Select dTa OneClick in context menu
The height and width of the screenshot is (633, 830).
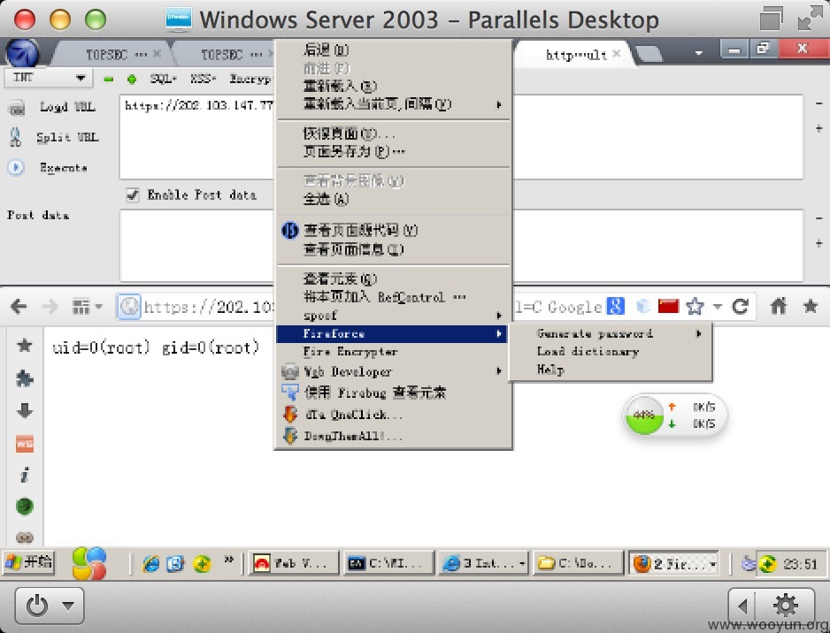pos(393,414)
